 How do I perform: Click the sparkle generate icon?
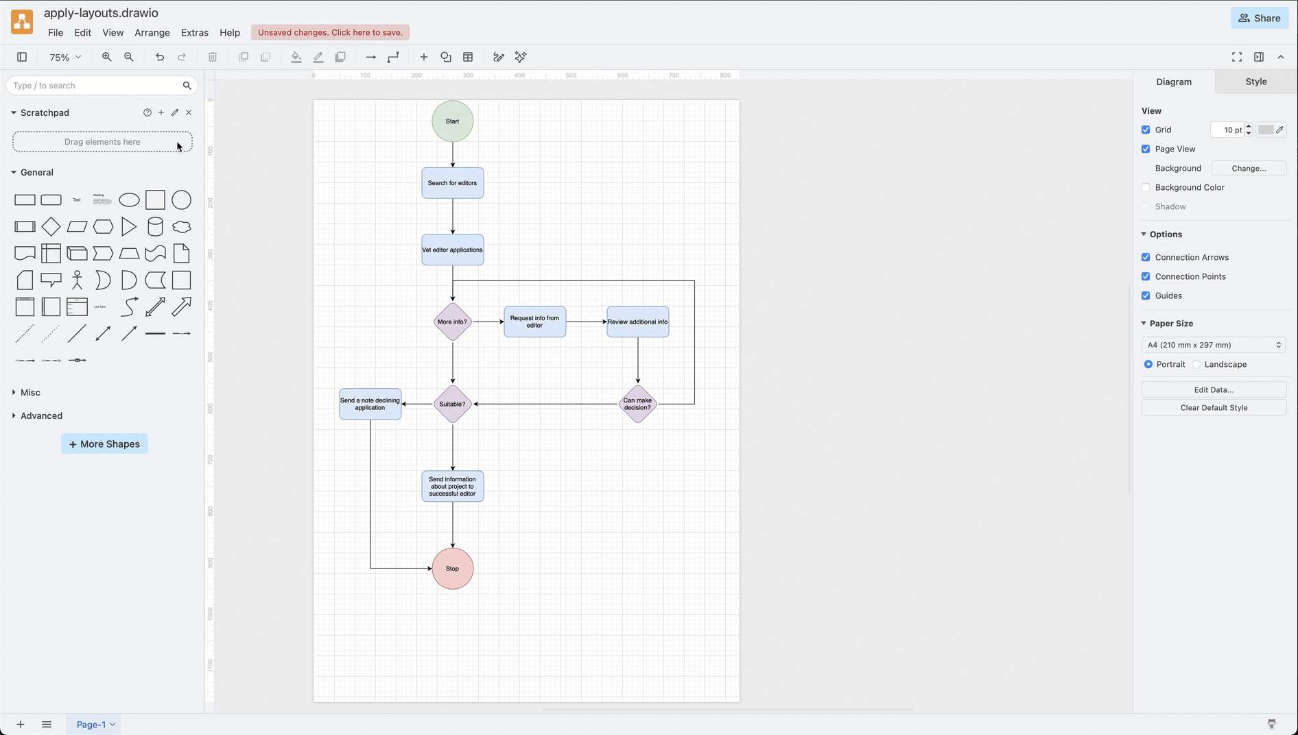[521, 57]
